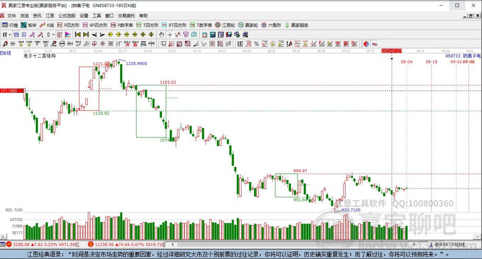Click the 1183.03 level label

tap(168, 82)
